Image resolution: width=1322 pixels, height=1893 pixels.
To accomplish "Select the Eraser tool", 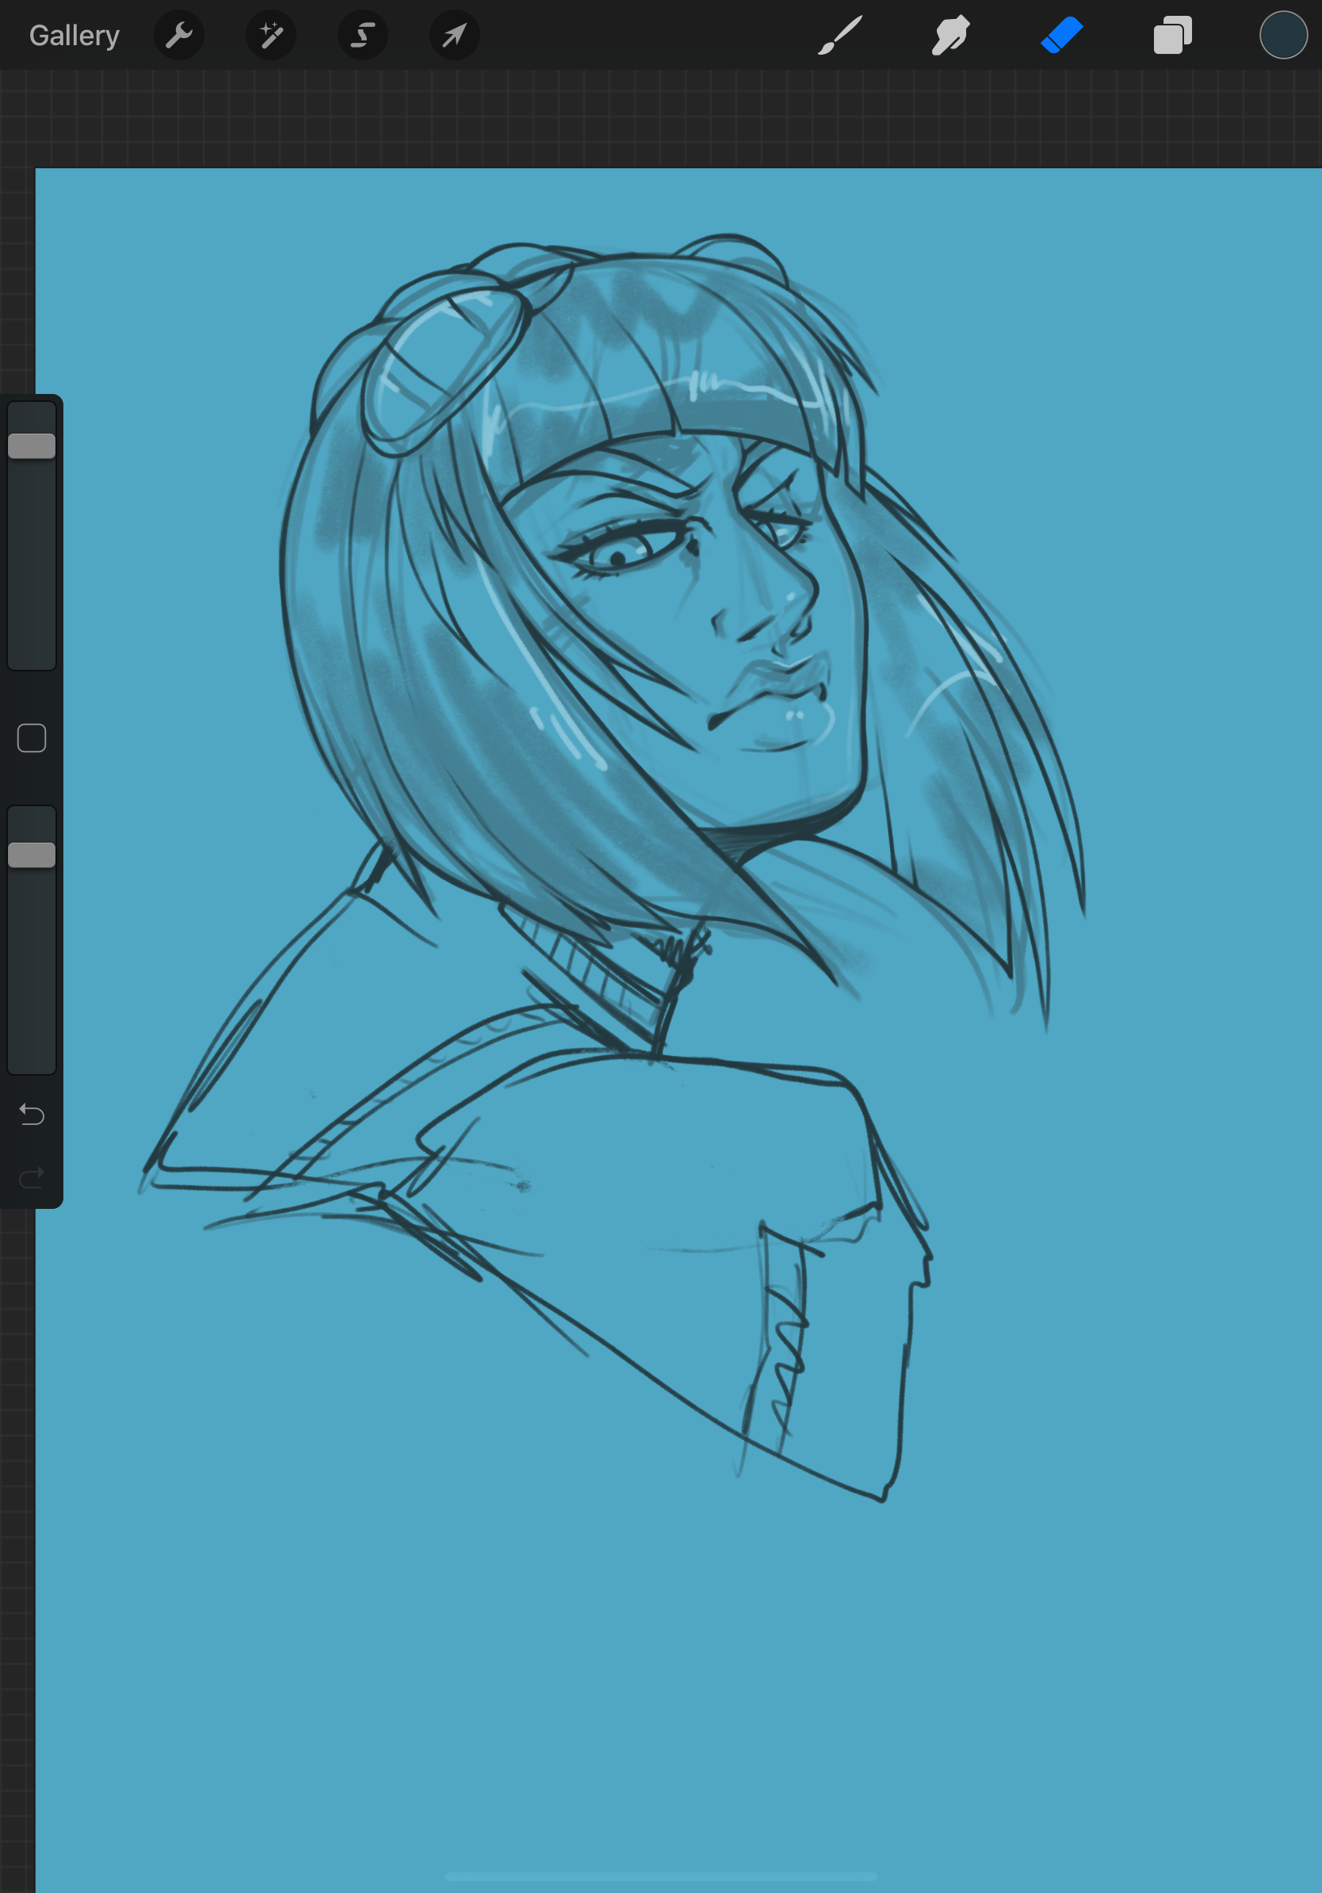I will (x=1061, y=36).
